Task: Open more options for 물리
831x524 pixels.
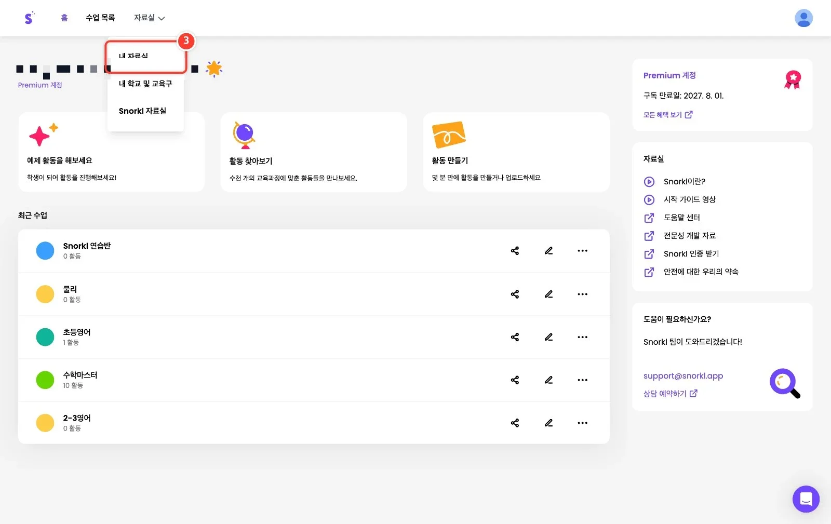Action: (x=583, y=294)
